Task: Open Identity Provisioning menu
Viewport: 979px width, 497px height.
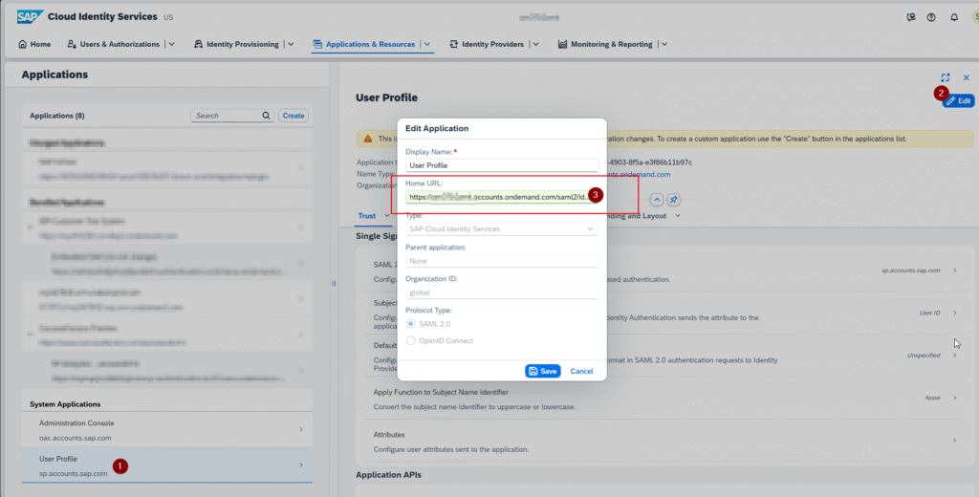Action: (x=236, y=44)
